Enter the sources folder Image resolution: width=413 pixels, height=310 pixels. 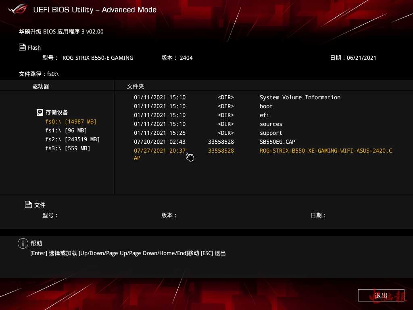click(x=271, y=124)
